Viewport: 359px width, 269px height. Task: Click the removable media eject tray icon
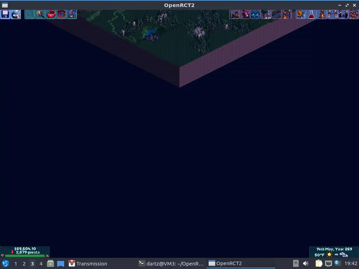click(x=296, y=263)
